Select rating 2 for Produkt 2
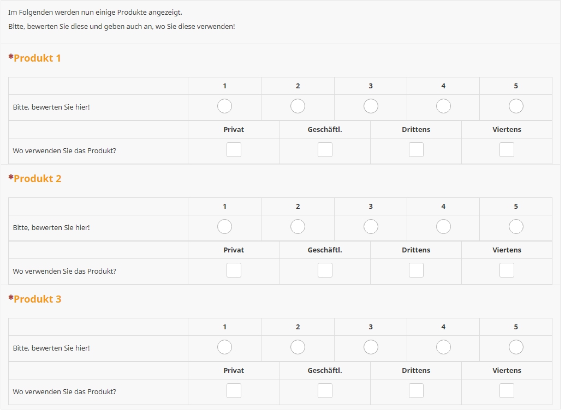The image size is (565, 410). point(298,227)
